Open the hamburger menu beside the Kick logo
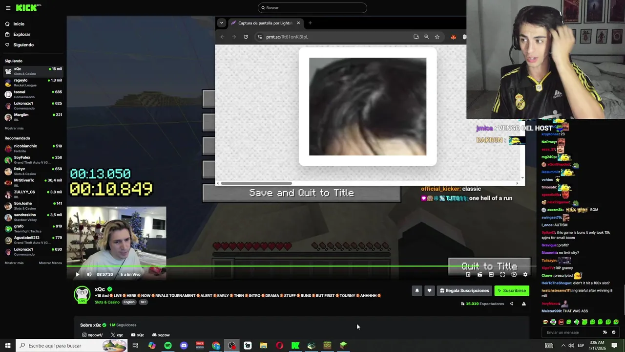 [x=7, y=8]
